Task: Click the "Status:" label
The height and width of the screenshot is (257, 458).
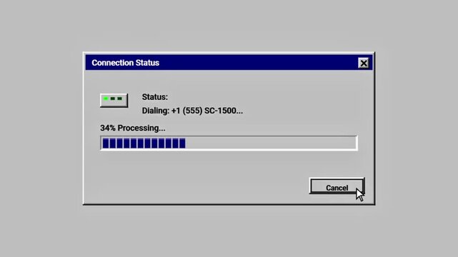Action: pyautogui.click(x=155, y=97)
